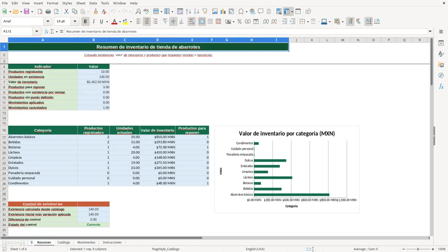The height and width of the screenshot is (252, 448).
Task: Open the sidebar Navigator compass icon
Action: coord(441,75)
